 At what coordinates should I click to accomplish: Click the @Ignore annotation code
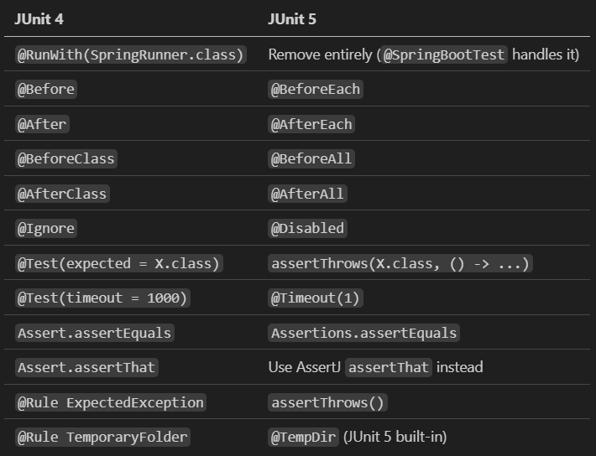46,229
